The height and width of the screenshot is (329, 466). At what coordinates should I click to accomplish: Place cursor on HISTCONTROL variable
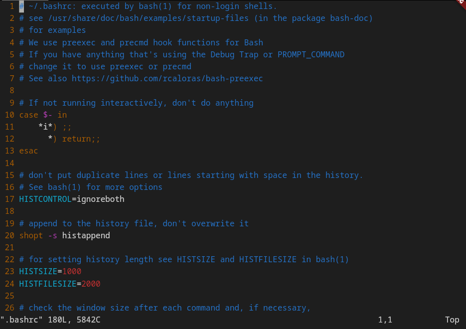click(45, 199)
